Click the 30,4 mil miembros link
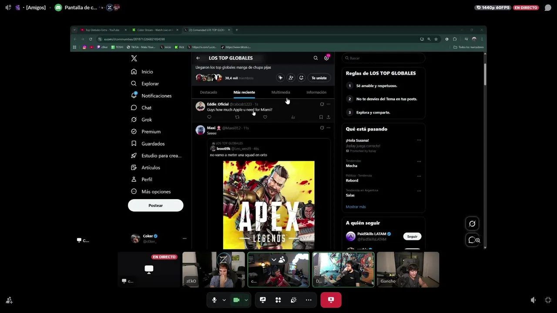 tap(239, 78)
